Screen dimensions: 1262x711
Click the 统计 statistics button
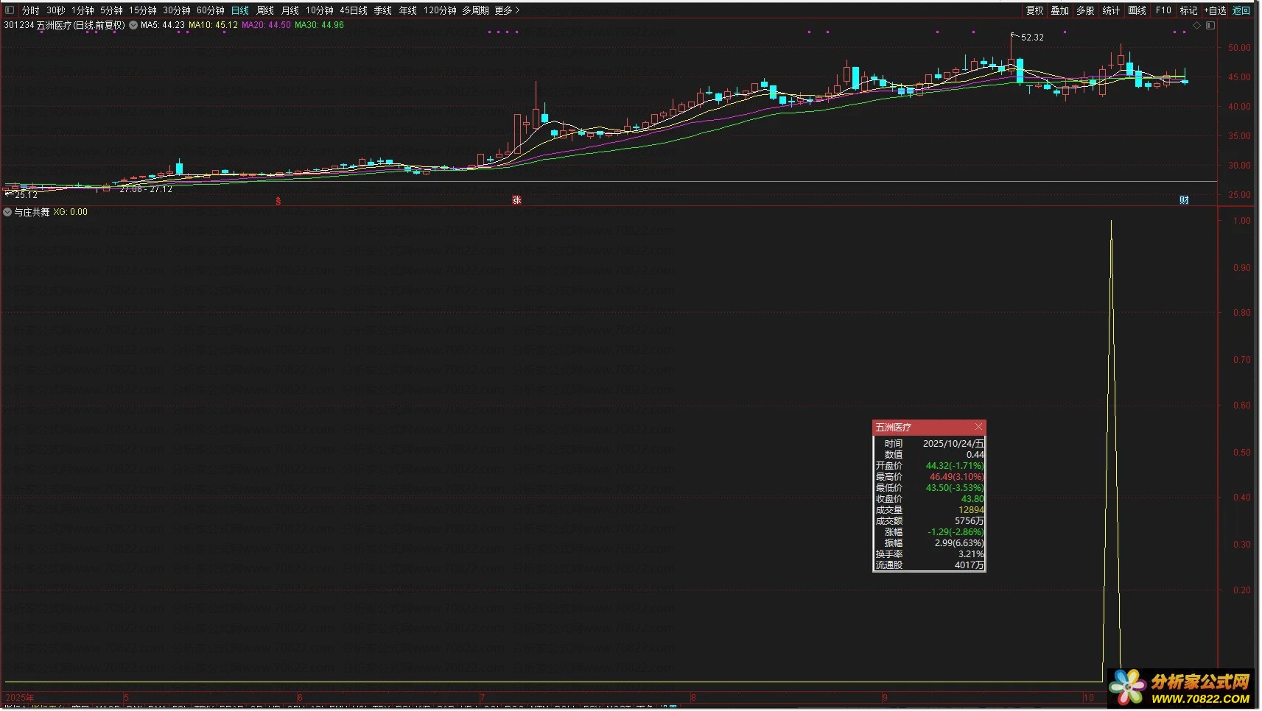(1111, 10)
